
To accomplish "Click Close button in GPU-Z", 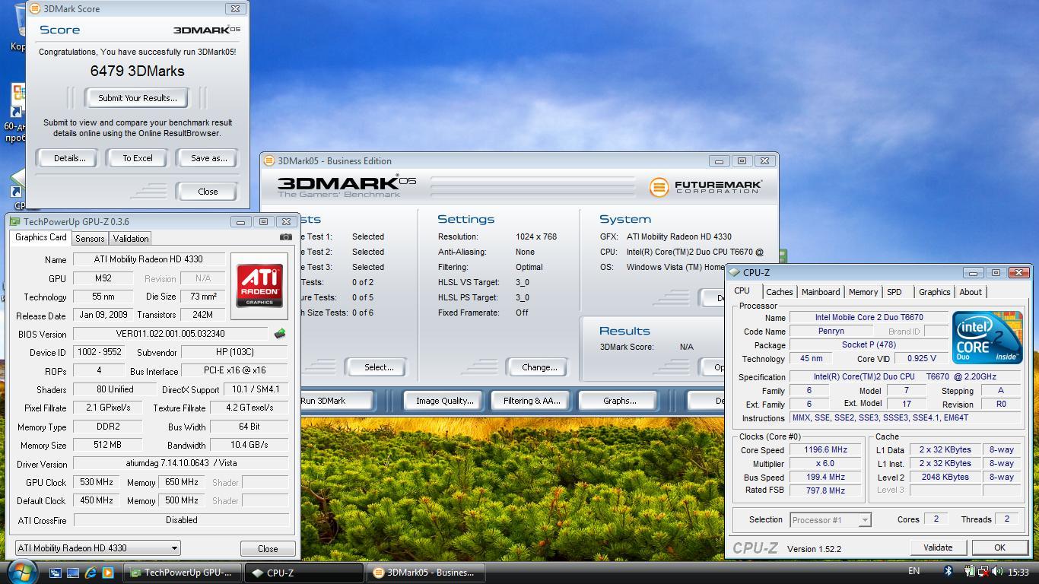I will point(268,548).
